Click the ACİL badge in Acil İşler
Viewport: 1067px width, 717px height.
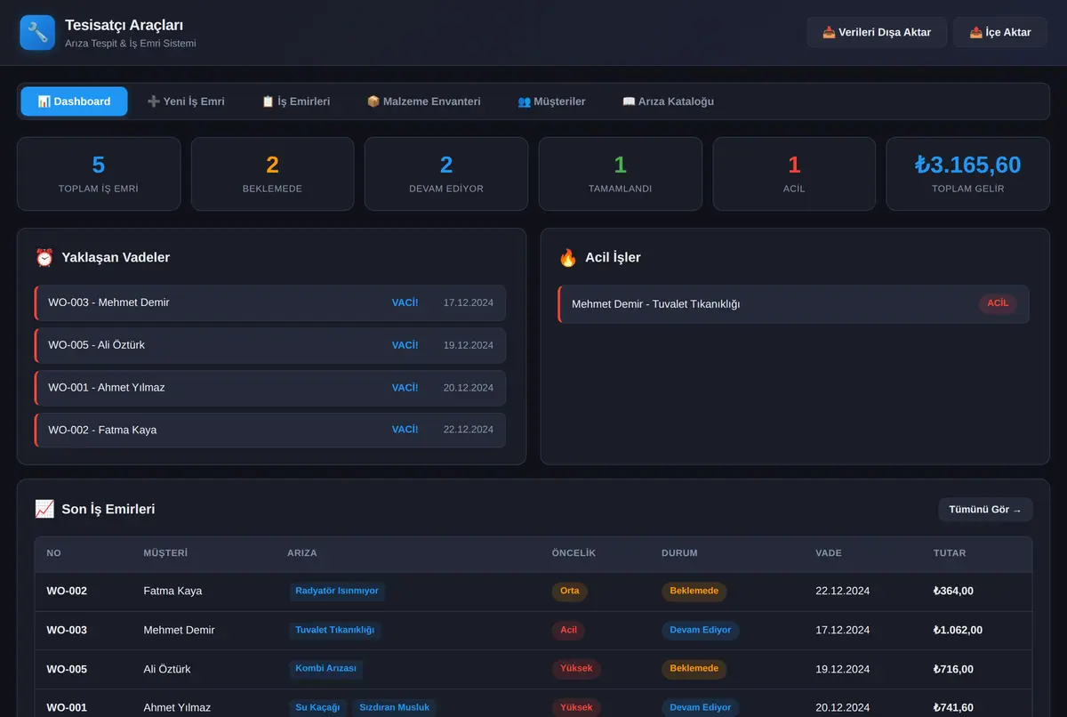[x=998, y=303]
